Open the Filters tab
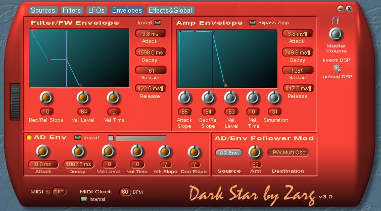Image resolution: width=381 pixels, height=211 pixels. click(71, 10)
